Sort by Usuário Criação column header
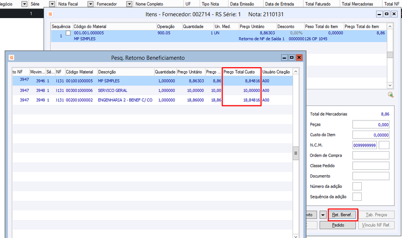The height and width of the screenshot is (238, 402). 276,72
